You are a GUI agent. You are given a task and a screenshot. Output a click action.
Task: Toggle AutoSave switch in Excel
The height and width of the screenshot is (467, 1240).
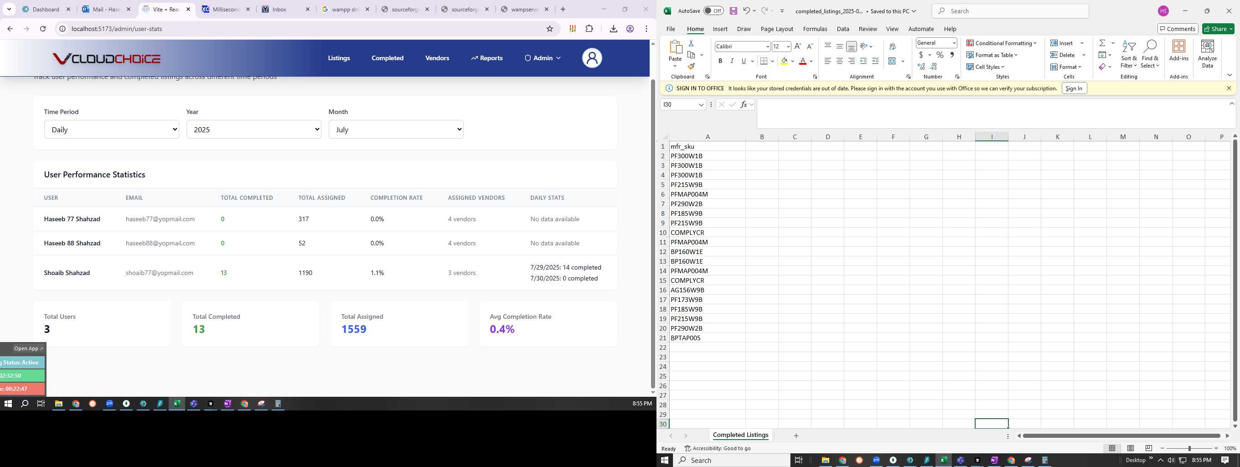[713, 10]
